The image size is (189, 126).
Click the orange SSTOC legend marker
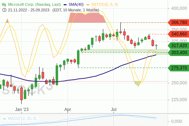coord(88,5)
